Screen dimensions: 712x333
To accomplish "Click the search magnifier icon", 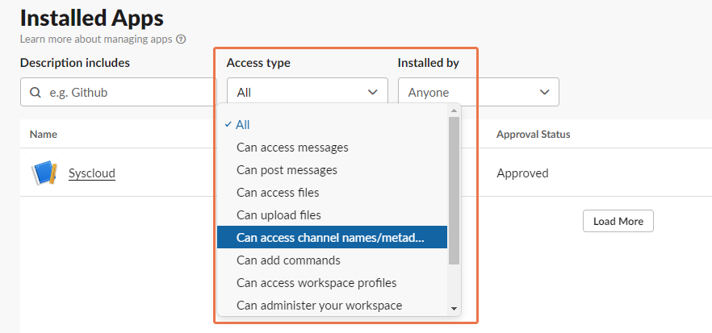I will [36, 93].
